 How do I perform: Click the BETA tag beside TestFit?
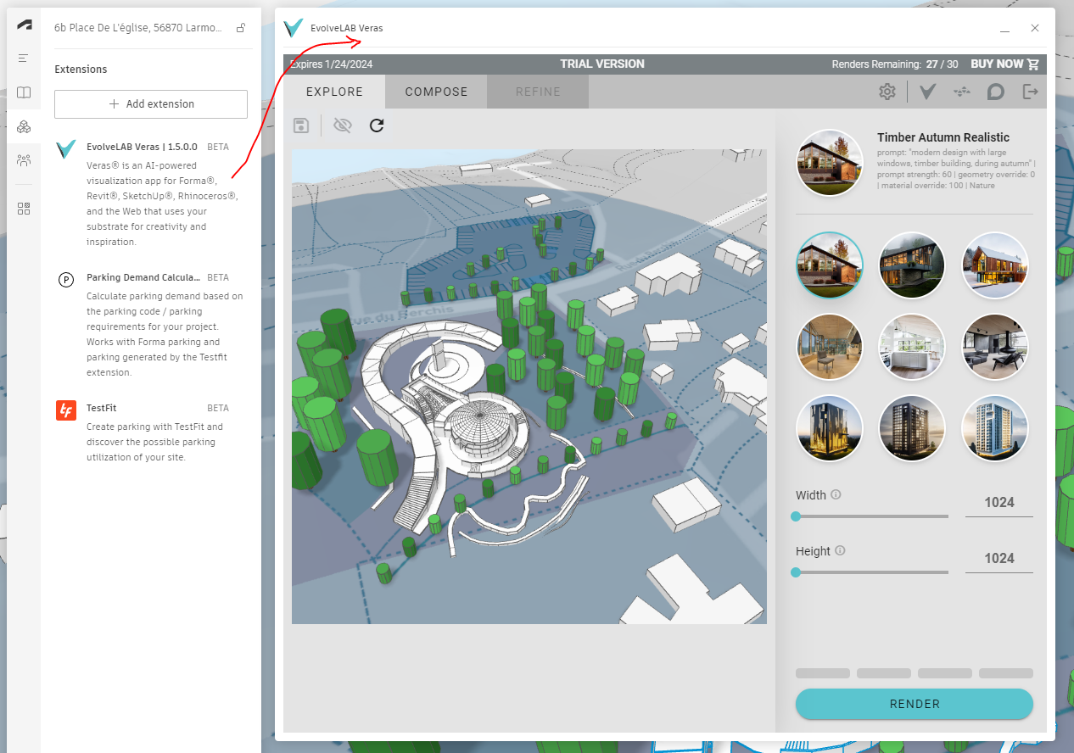click(218, 408)
